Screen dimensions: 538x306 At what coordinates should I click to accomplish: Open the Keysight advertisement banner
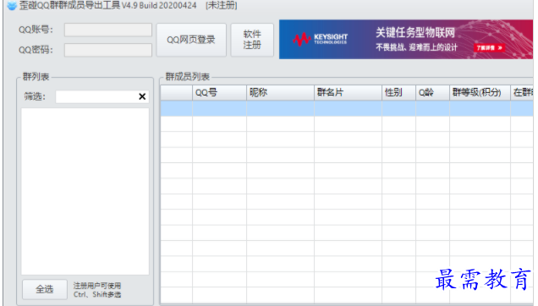point(406,40)
